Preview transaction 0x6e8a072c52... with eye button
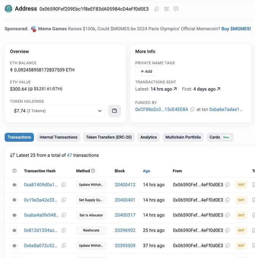The width and height of the screenshot is (255, 258). [14, 245]
